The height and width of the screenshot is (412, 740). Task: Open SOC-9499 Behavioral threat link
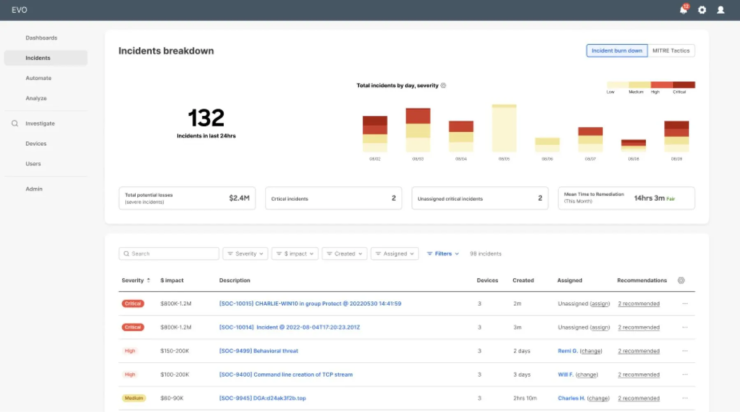click(x=259, y=351)
